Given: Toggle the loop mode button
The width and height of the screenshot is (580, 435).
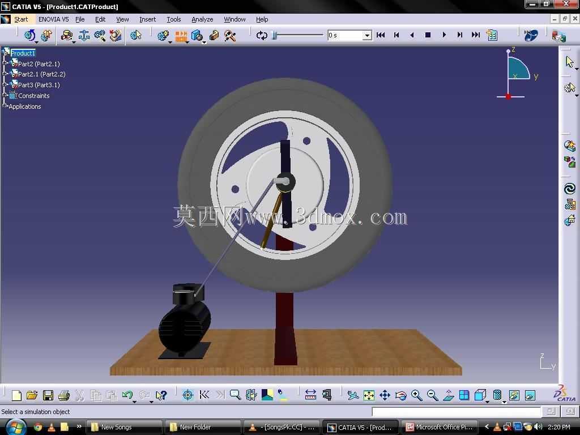Looking at the screenshot, I should (262, 35).
